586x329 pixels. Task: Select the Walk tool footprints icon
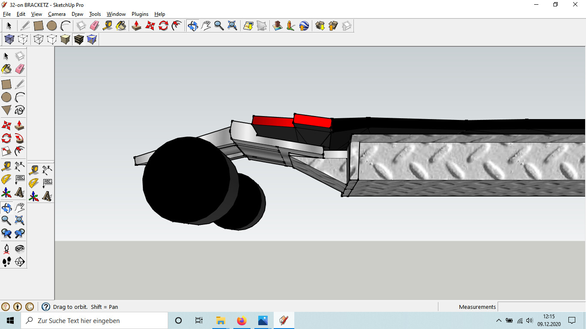click(6, 262)
